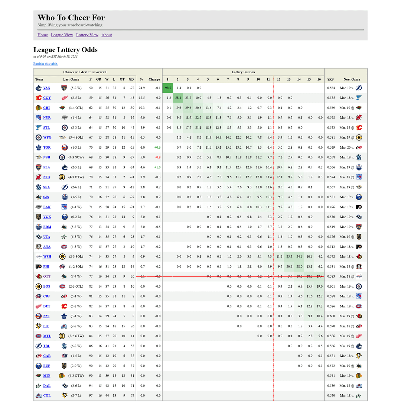Open the OTT team link

47,276
